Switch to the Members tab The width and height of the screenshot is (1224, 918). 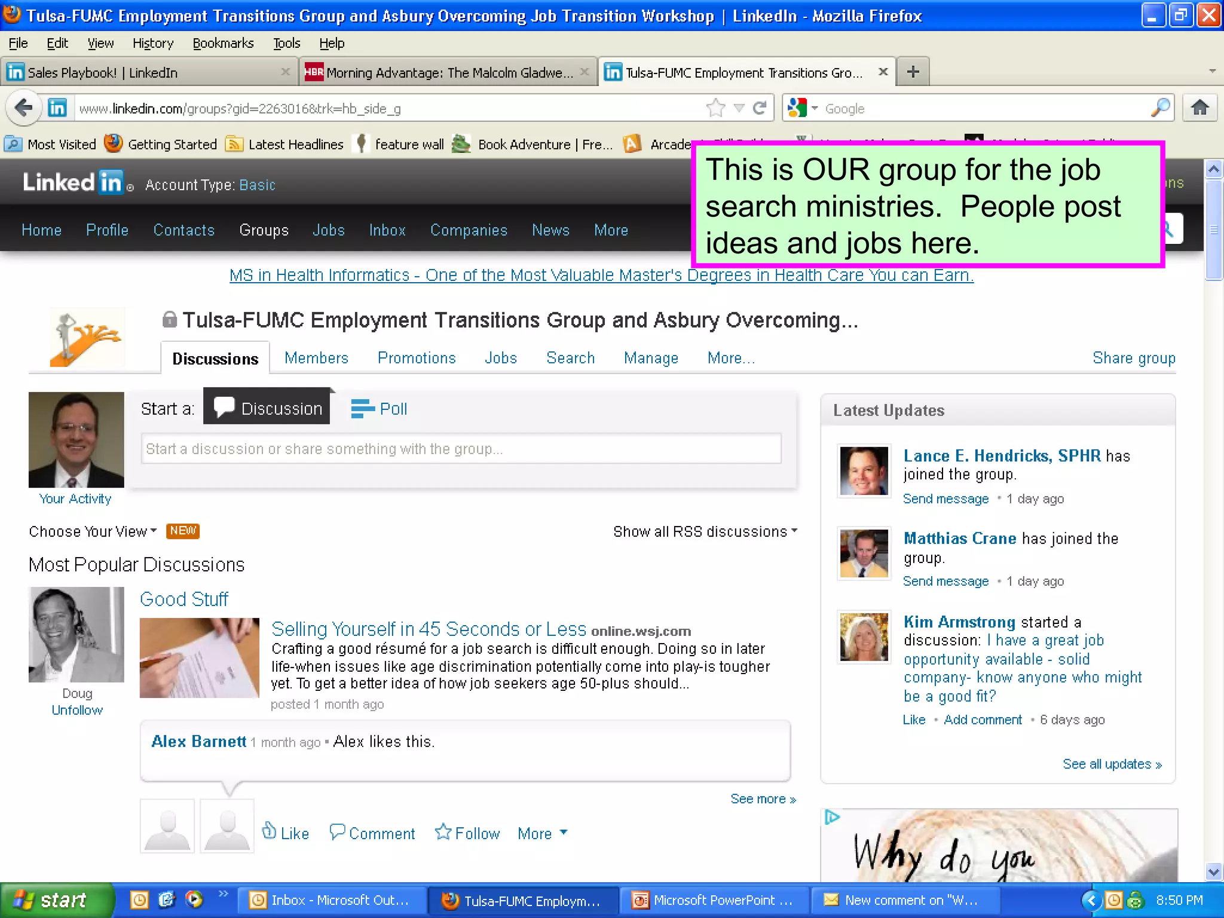[316, 358]
